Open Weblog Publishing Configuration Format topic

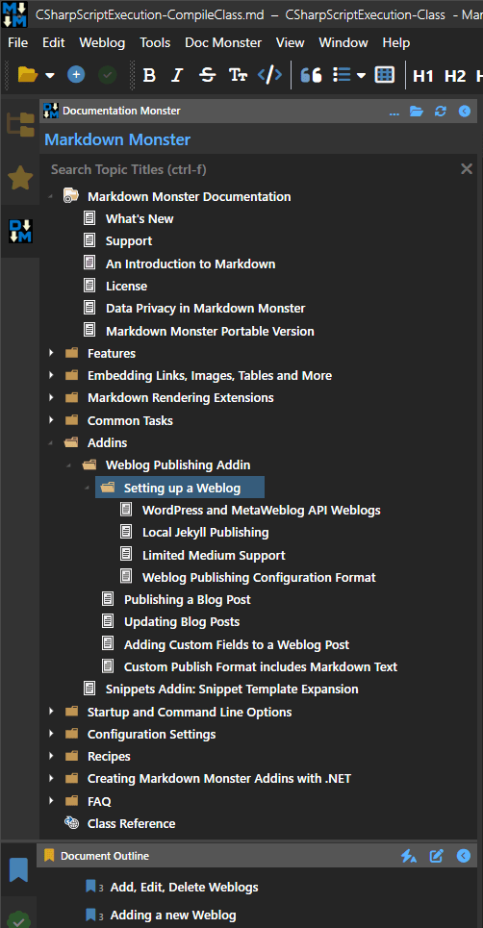click(x=259, y=578)
